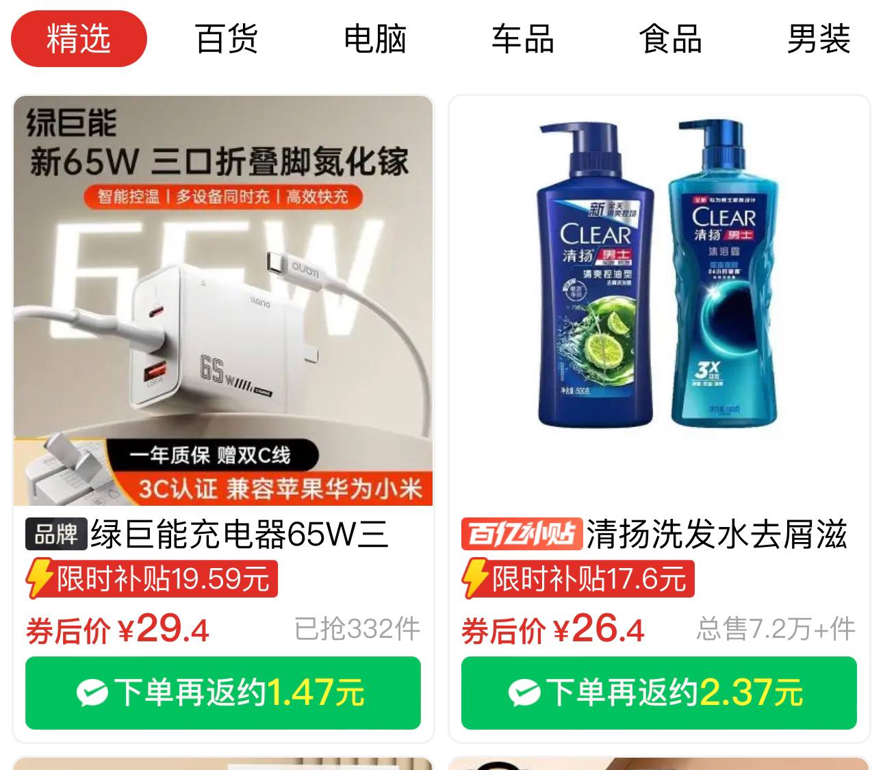This screenshot has height=770, width=883.
Task: Open the 男装 tab
Action: [x=819, y=39]
